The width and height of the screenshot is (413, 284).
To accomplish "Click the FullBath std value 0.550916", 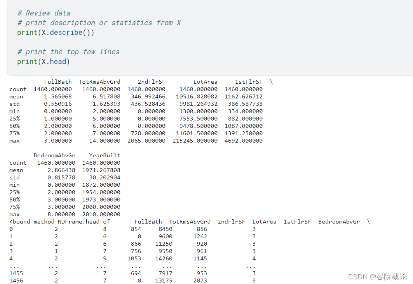I will [x=58, y=104].
